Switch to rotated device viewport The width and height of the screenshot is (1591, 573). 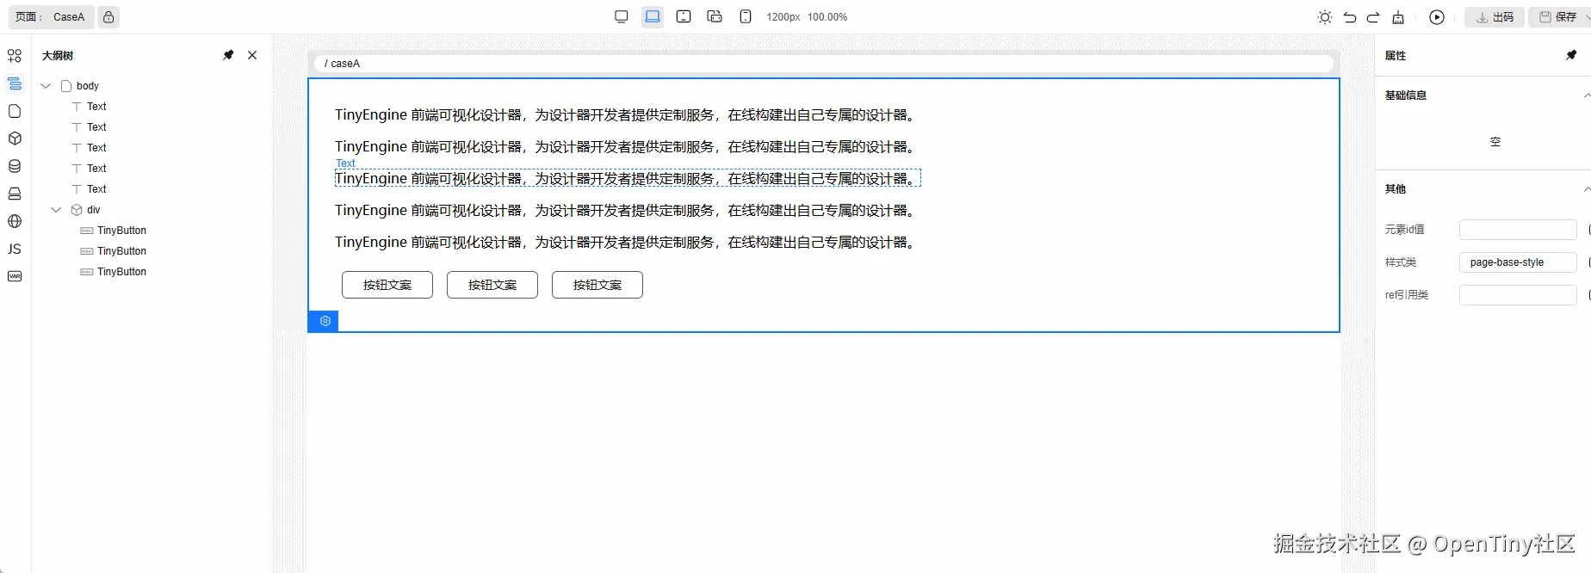[x=715, y=17]
